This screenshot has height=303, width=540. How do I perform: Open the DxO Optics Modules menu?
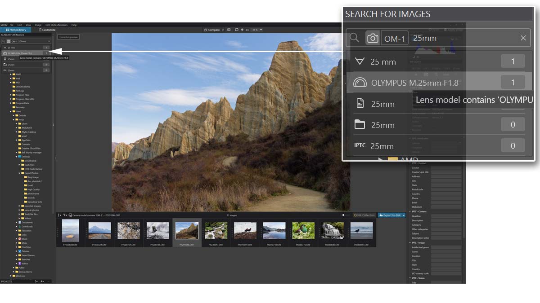[x=56, y=25]
